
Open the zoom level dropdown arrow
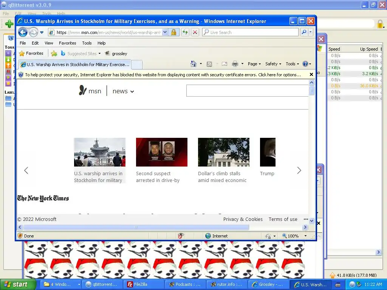305,236
